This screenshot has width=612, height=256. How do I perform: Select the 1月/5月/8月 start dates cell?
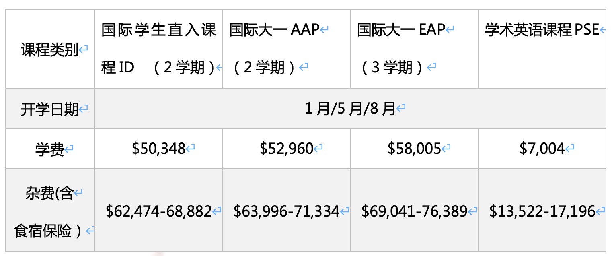pyautogui.click(x=349, y=109)
